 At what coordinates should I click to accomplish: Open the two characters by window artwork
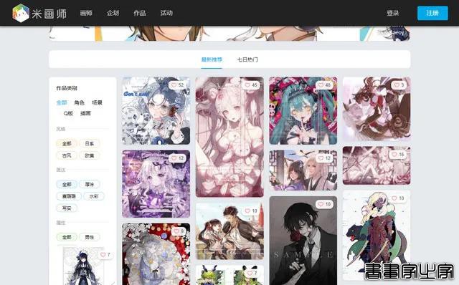303,170
